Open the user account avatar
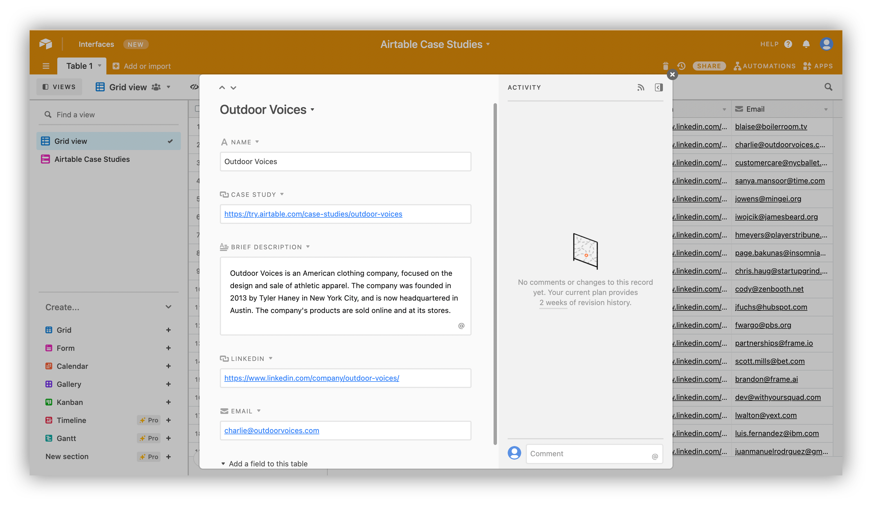 826,44
